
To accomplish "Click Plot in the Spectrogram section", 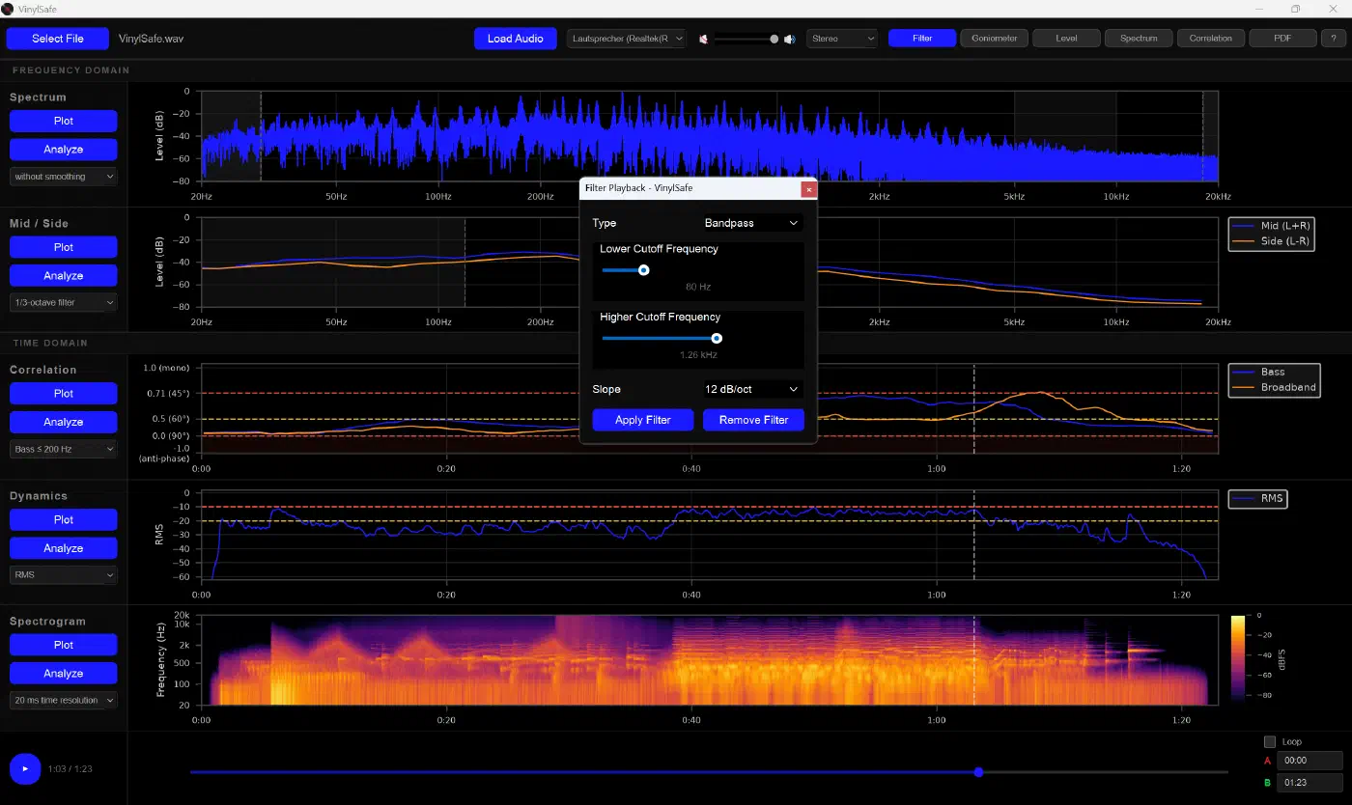I will pos(64,645).
